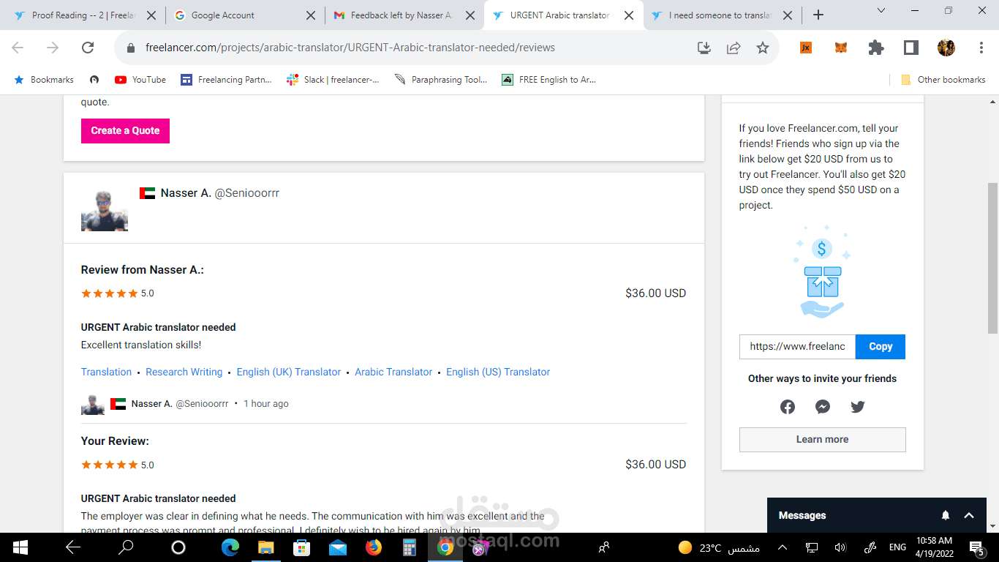Switch to the I need someone to translate tab
The width and height of the screenshot is (999, 562).
(x=723, y=15)
